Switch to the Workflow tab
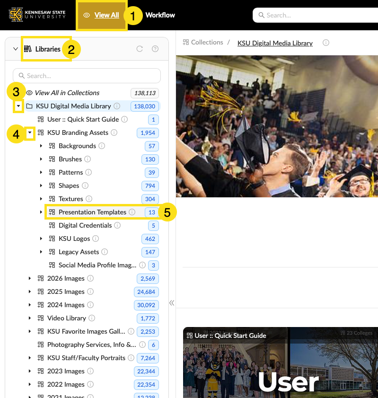The height and width of the screenshot is (398, 378). (x=160, y=15)
